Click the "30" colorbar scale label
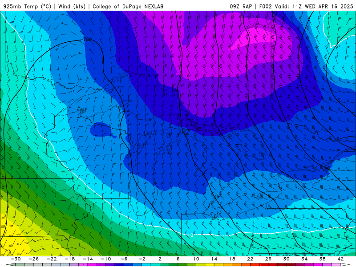 [286, 259]
